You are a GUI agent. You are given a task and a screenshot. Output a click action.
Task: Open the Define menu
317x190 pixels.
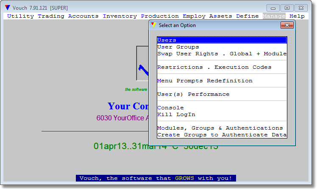click(x=247, y=16)
